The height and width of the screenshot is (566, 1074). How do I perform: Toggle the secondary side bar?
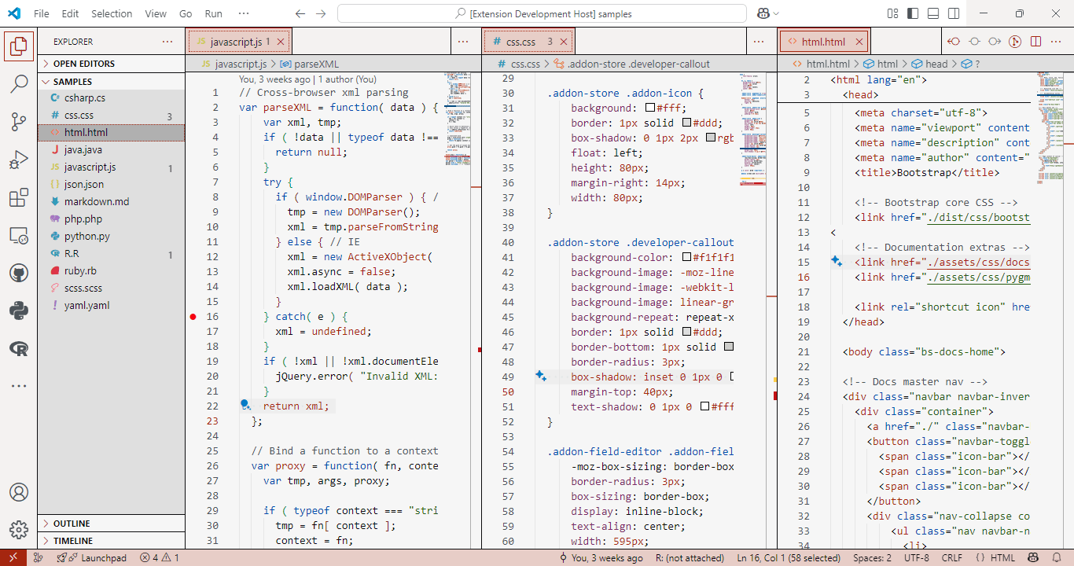pyautogui.click(x=954, y=13)
